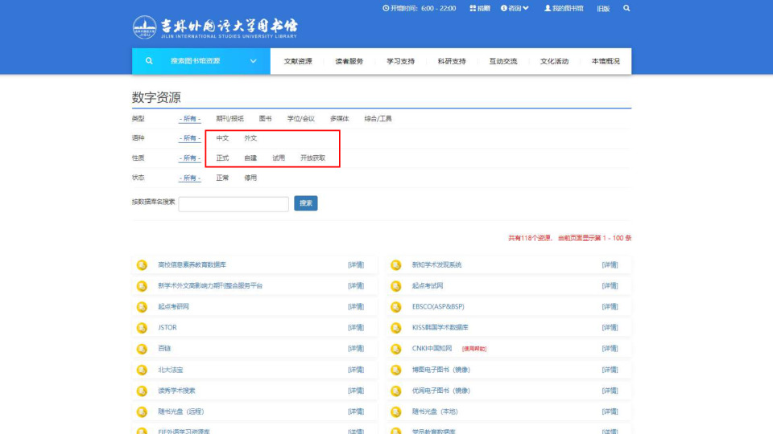
Task: Open the 学习支持 menu
Action: tap(400, 61)
